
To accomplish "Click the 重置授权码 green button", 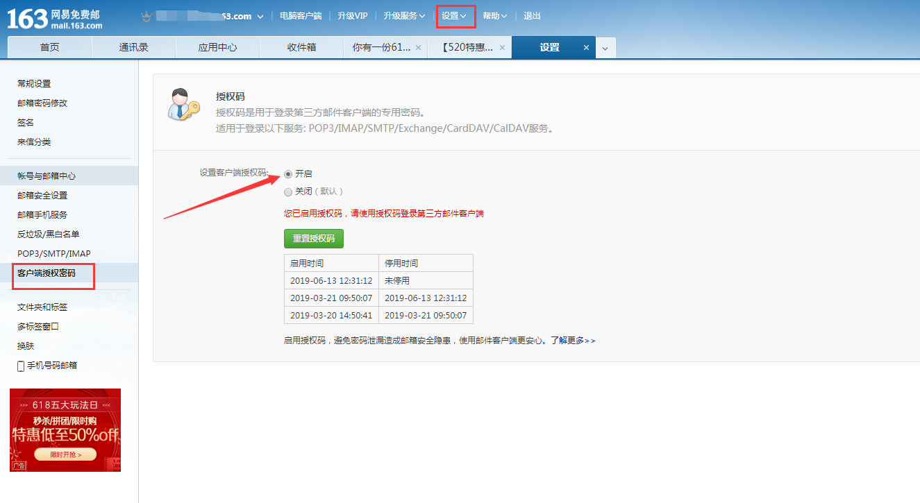I will 313,238.
